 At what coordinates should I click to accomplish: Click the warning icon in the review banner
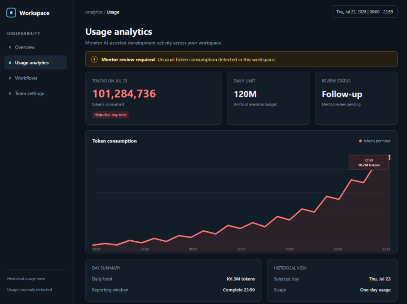[94, 60]
